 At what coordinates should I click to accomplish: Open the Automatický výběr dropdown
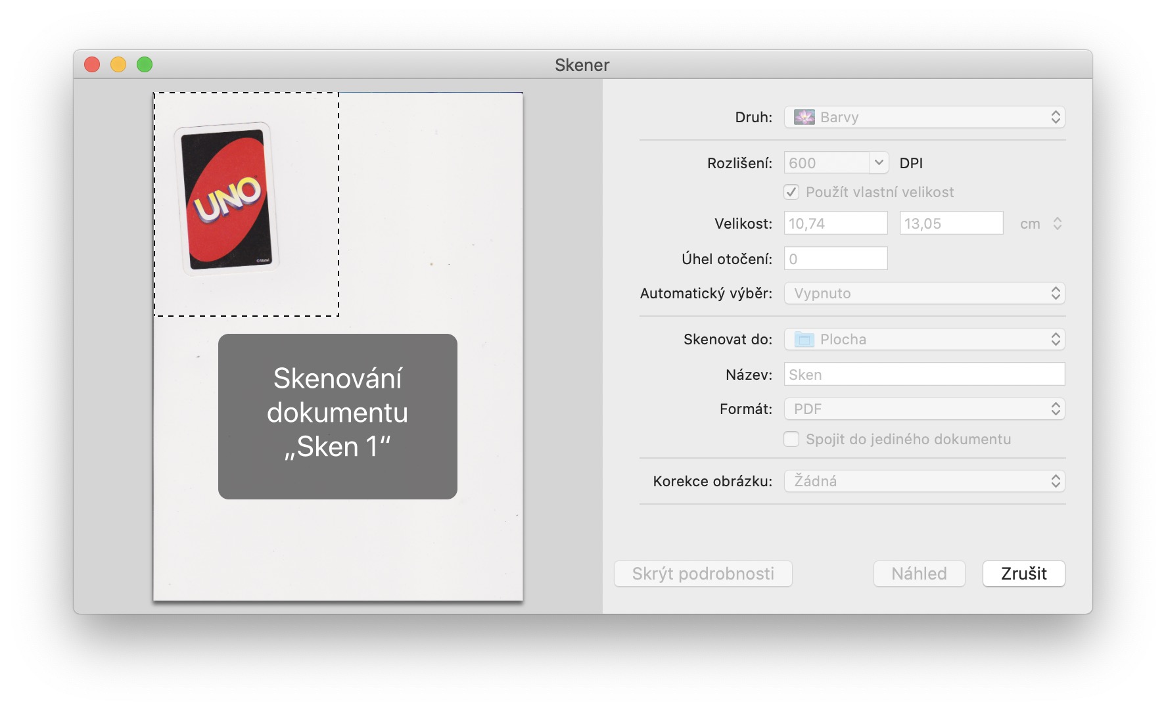tap(924, 293)
